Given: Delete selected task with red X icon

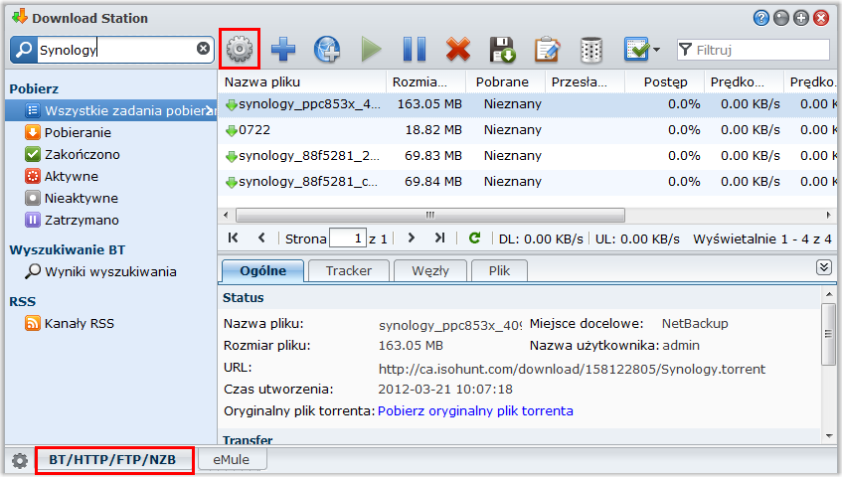Looking at the screenshot, I should [x=458, y=50].
